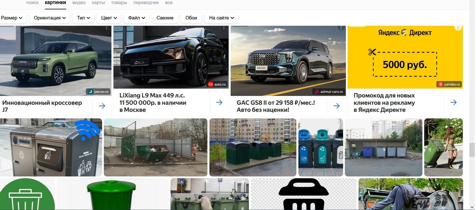Open the solar compactor bin with Wi-Fi symbol
Viewport: 476px width, 210px height.
51,147
